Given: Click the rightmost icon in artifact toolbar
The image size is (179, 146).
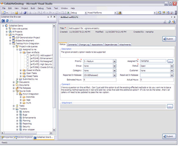Looking at the screenshot, I should pos(174,22).
